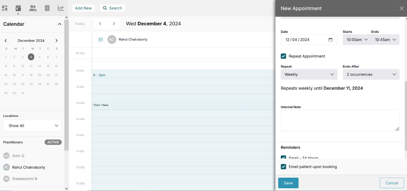This screenshot has width=407, height=191.
Task: Uncheck Repeat Appointment checkbox
Action: tap(283, 56)
